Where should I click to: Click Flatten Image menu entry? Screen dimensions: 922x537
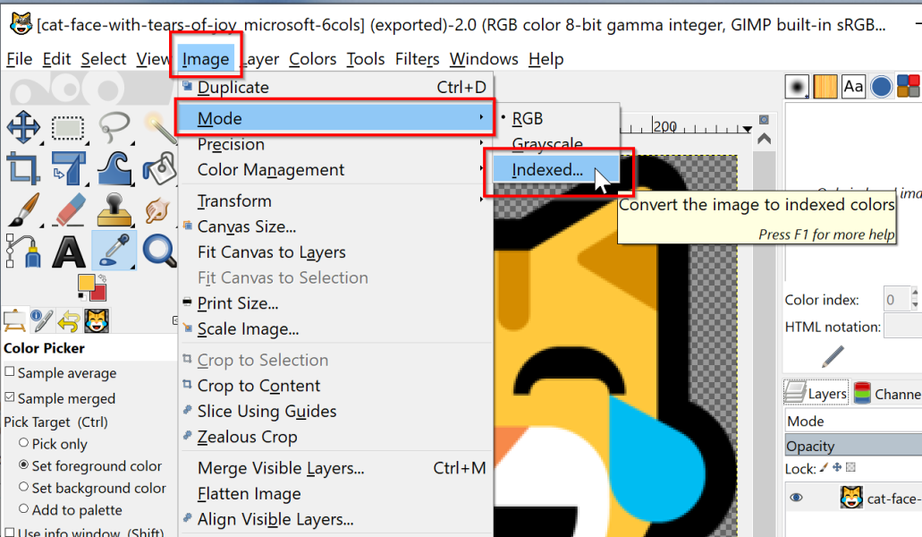pyautogui.click(x=335, y=494)
